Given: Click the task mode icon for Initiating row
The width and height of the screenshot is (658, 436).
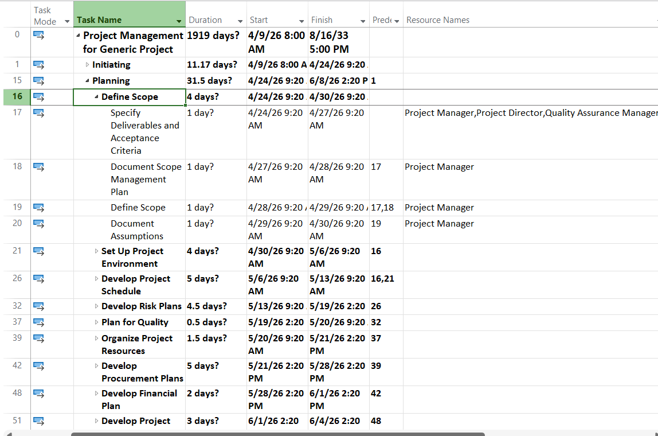Looking at the screenshot, I should (x=38, y=65).
